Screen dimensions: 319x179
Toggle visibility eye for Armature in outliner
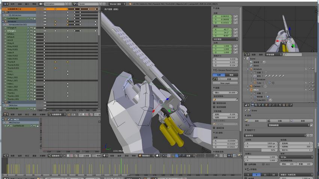coord(306,69)
